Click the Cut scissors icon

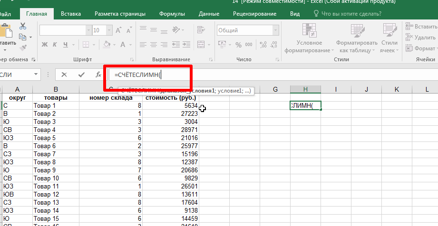pos(23,26)
